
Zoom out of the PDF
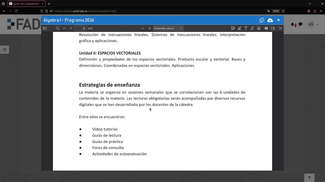coord(143,28)
